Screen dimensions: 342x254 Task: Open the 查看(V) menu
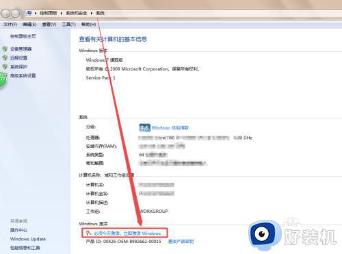click(49, 25)
